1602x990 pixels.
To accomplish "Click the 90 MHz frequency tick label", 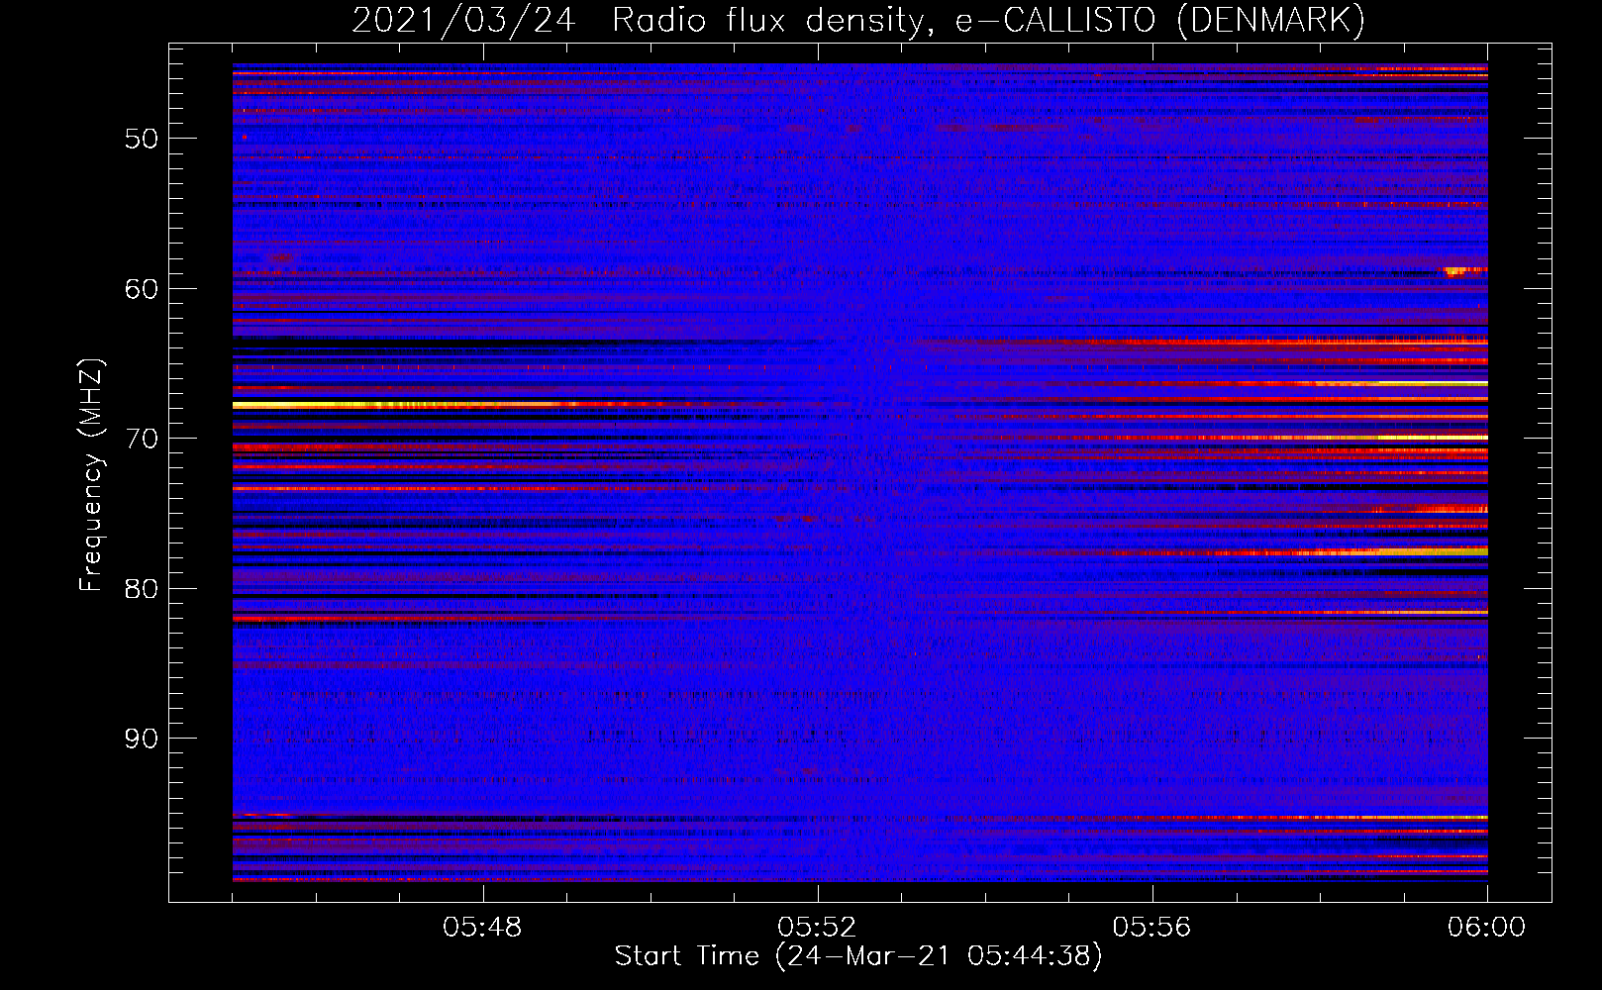I will coord(142,740).
